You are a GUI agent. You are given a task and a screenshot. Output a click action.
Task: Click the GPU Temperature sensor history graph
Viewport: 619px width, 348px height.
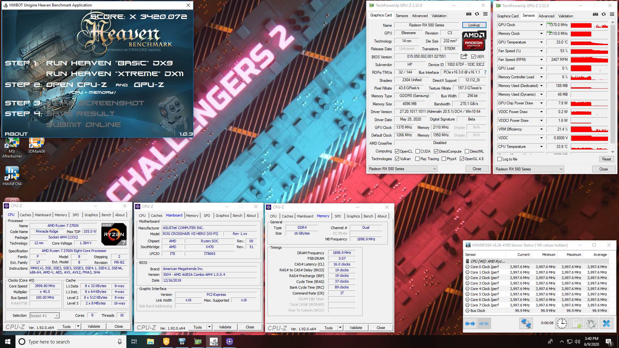[589, 42]
